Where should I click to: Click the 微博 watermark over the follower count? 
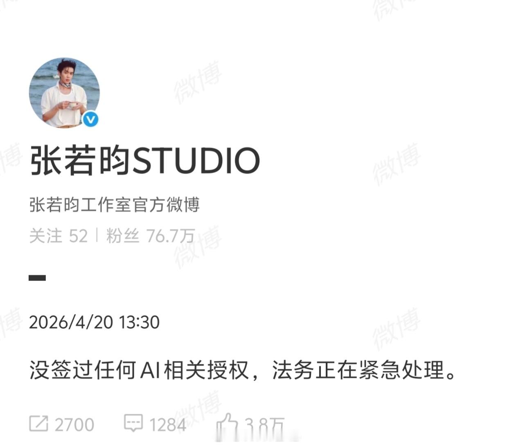tap(198, 247)
